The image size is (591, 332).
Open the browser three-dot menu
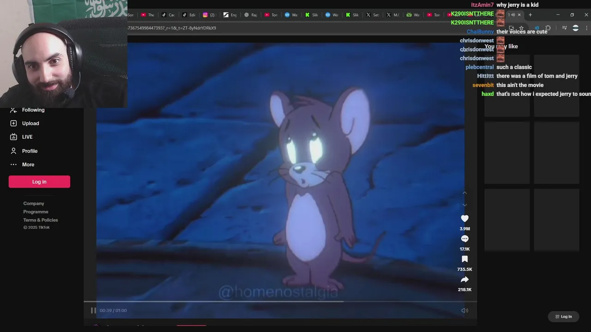click(x=586, y=28)
